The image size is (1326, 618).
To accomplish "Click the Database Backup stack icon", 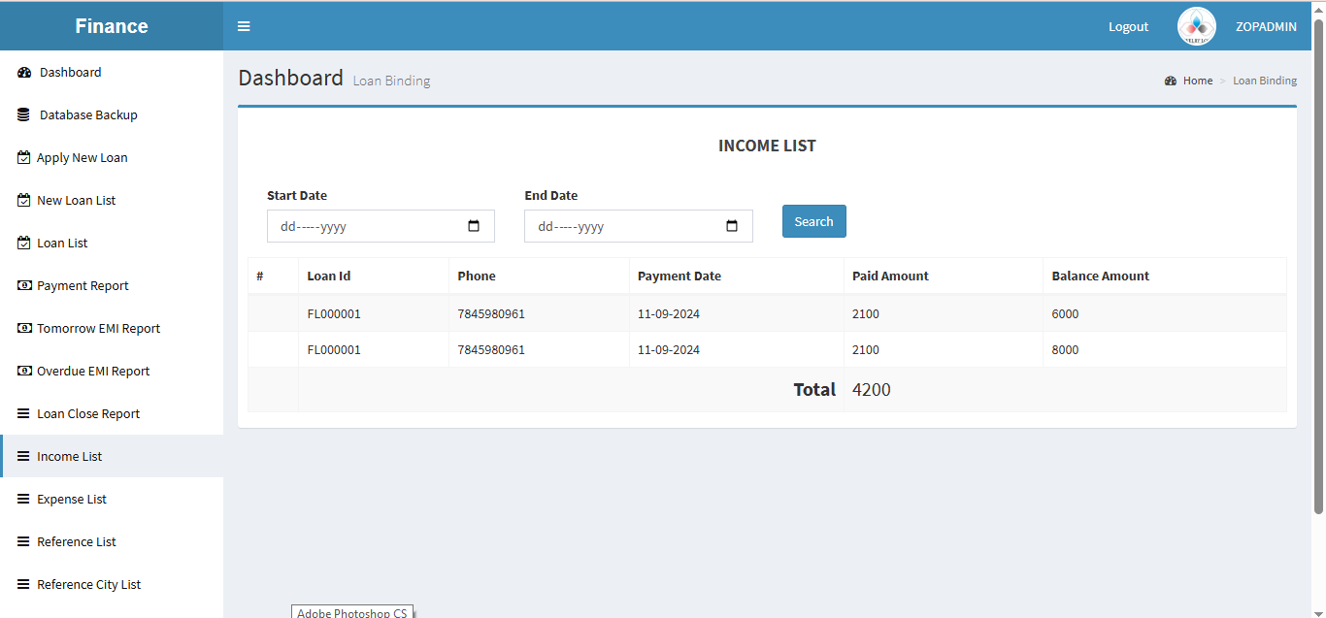I will tap(24, 115).
